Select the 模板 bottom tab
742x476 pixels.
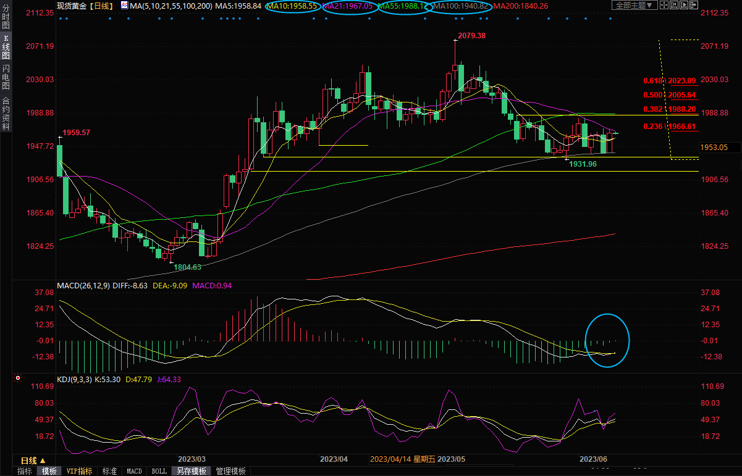[x=49, y=471]
